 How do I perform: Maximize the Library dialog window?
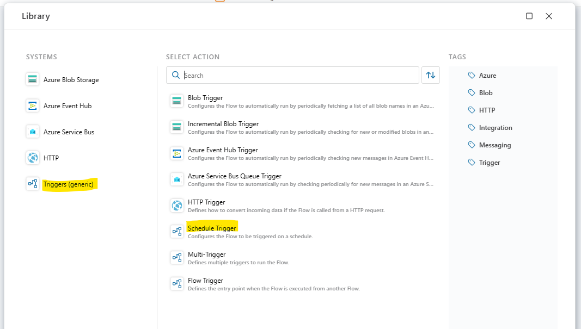(x=529, y=16)
